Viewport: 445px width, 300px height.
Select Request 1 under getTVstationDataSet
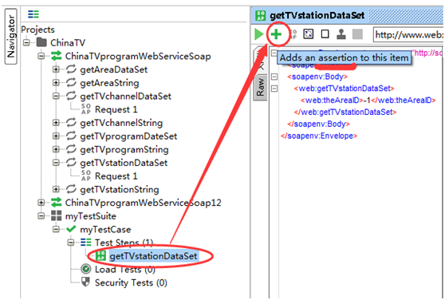click(x=116, y=176)
